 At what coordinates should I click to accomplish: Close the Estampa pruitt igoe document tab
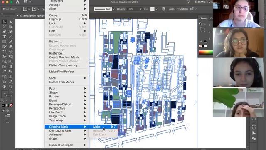click(17, 16)
